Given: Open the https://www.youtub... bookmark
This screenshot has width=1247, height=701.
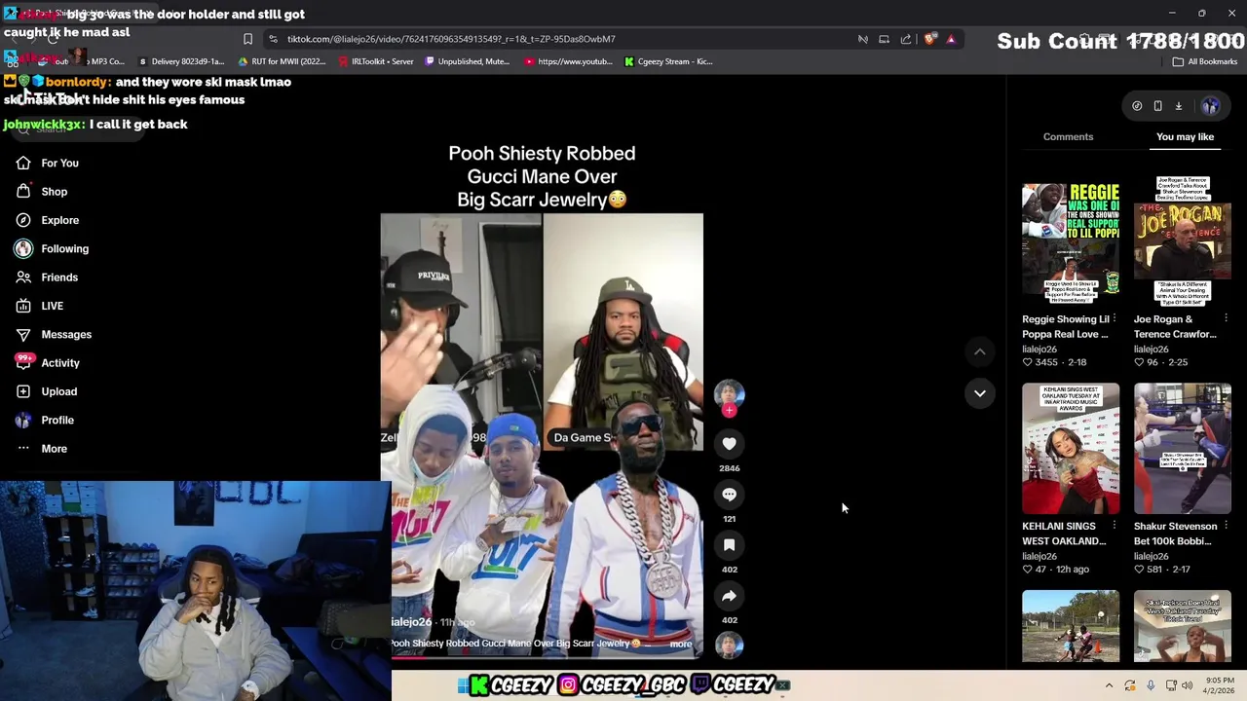Looking at the screenshot, I should (x=568, y=61).
